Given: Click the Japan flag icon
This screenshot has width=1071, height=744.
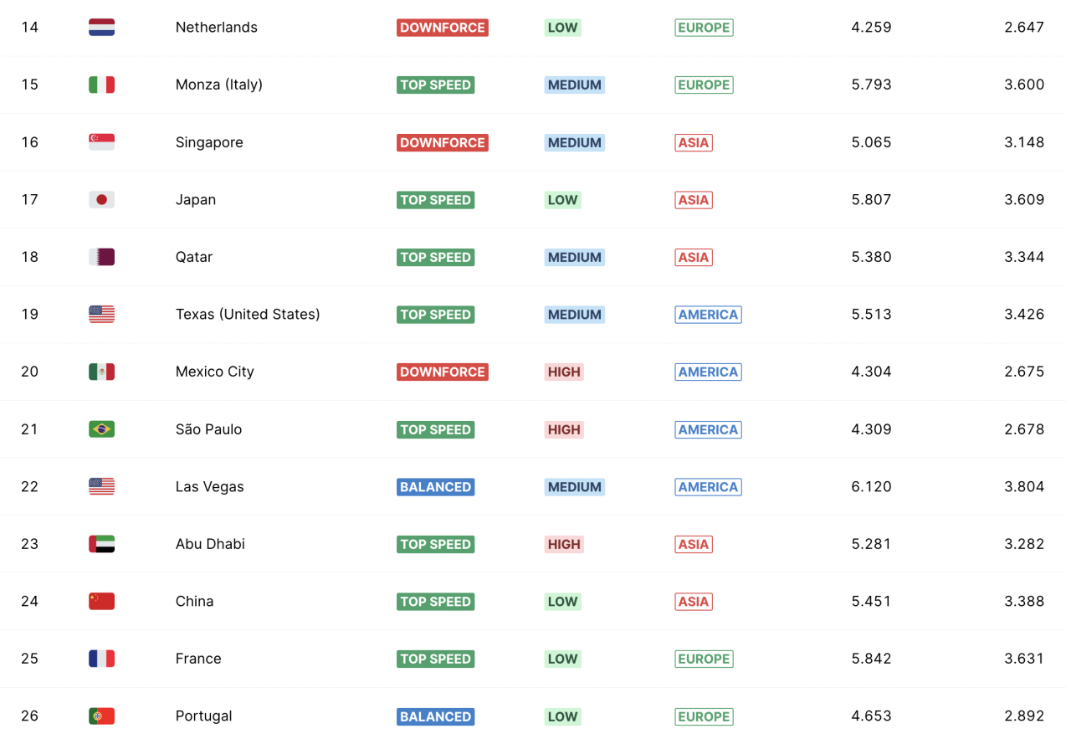Looking at the screenshot, I should pos(101,199).
